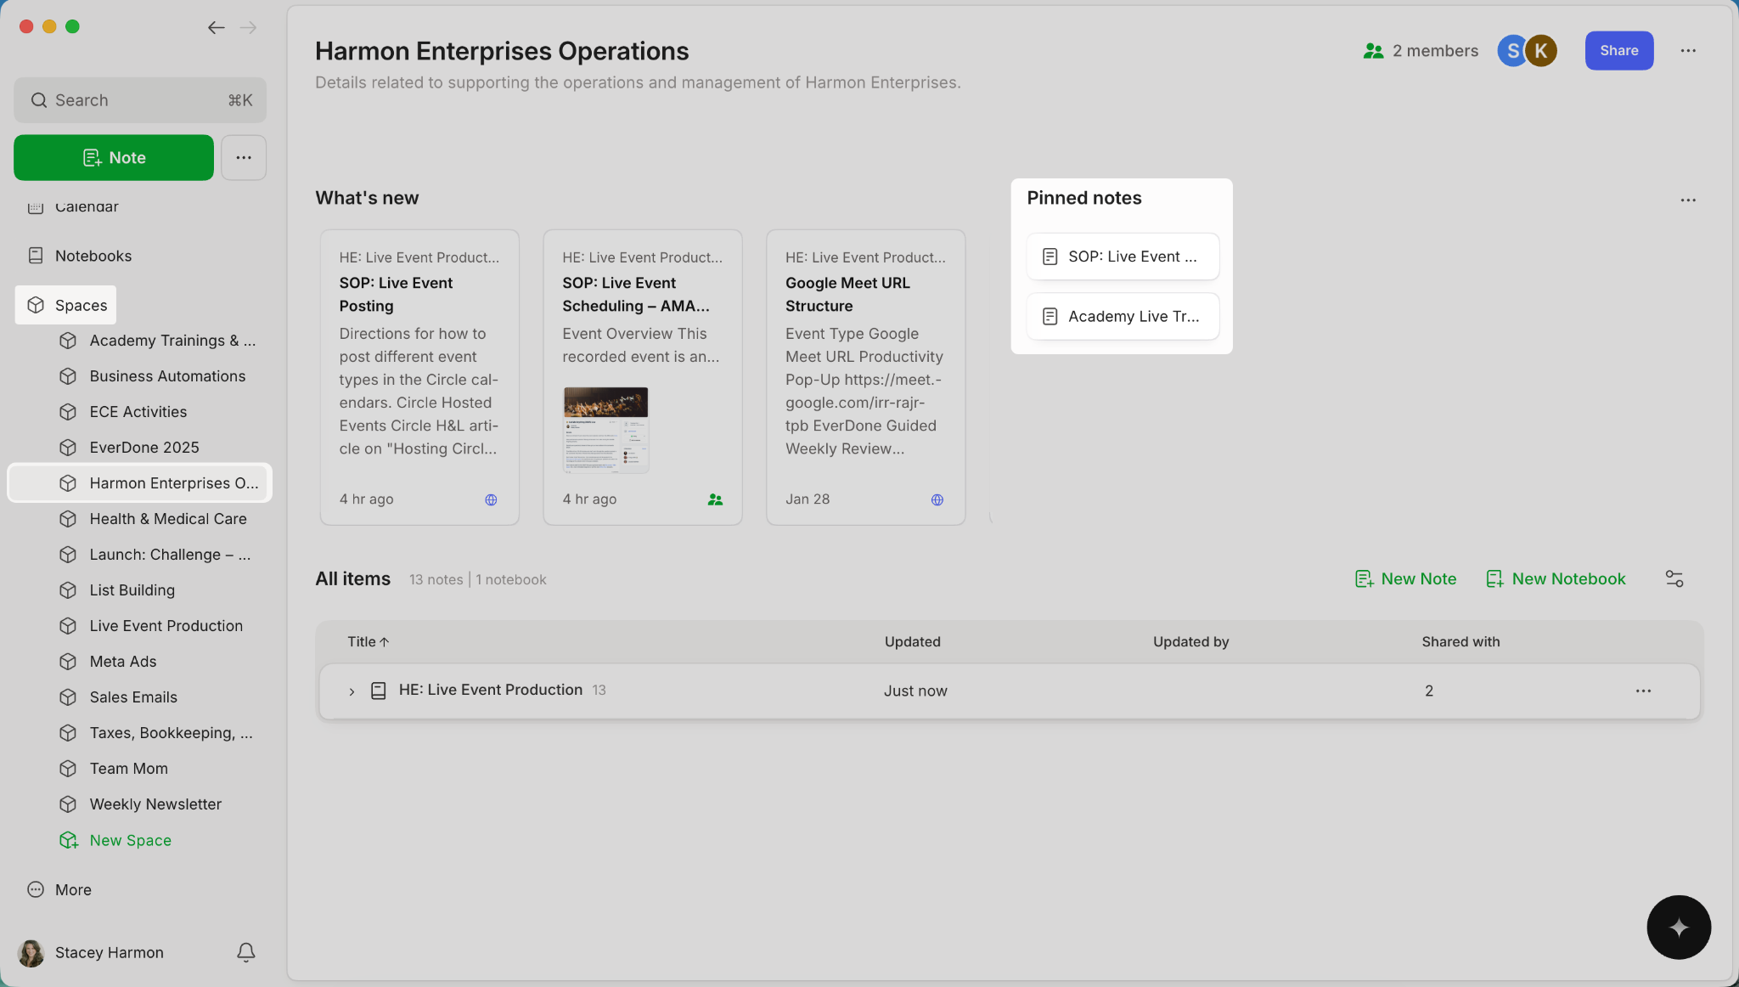
Task: Open the pinned notes section three-dot menu
Action: [x=1687, y=200]
